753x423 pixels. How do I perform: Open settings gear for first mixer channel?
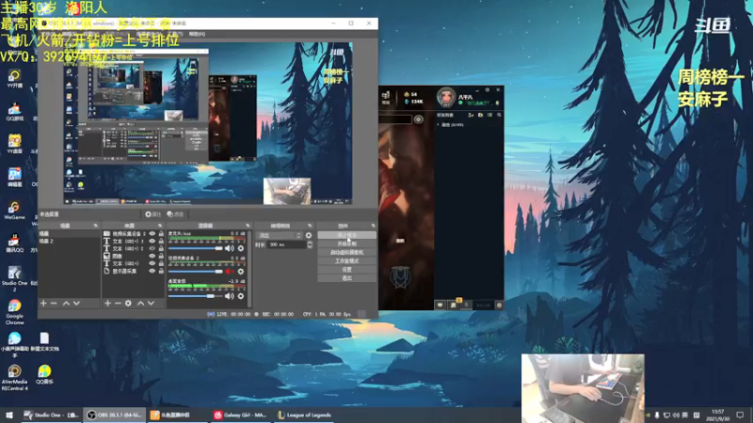tap(241, 248)
